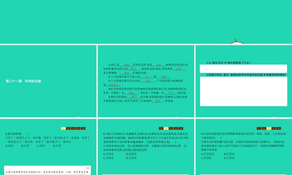Click the red answer 帮助 in item 2

(164, 77)
